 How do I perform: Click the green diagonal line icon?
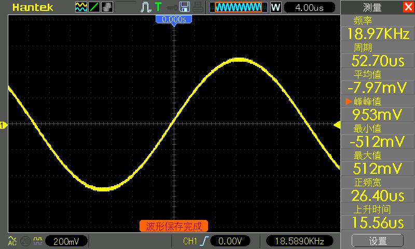click(x=94, y=7)
